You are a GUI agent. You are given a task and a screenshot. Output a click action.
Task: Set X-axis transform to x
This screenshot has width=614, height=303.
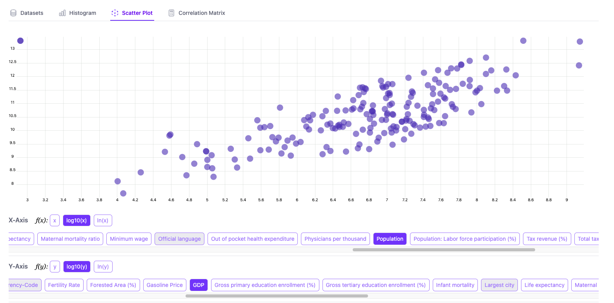(55, 220)
